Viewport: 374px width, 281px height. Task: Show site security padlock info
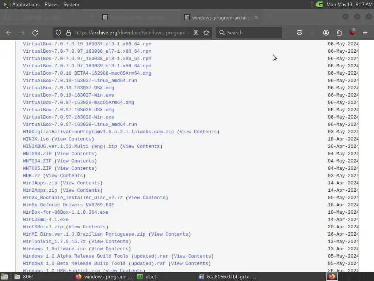pos(69,33)
